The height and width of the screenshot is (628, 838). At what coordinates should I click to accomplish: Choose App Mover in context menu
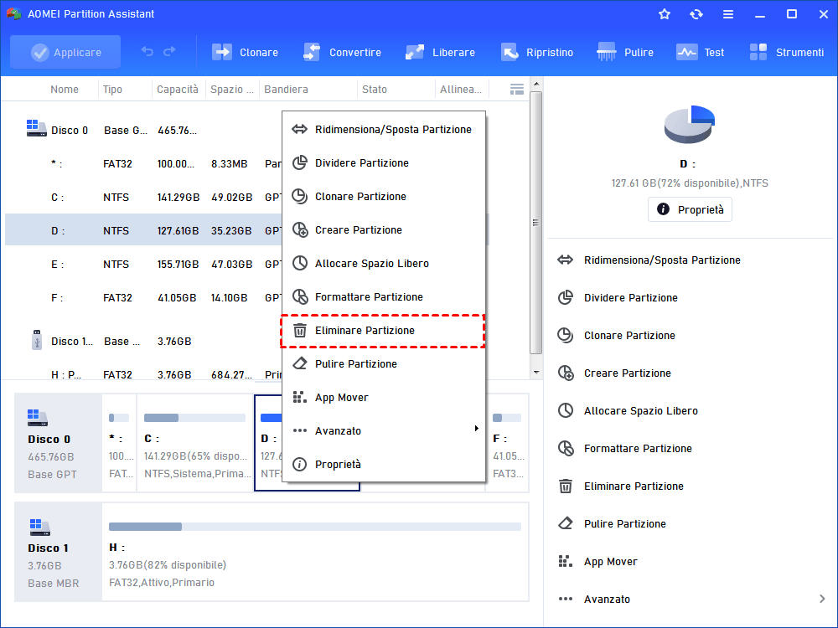tap(384, 397)
